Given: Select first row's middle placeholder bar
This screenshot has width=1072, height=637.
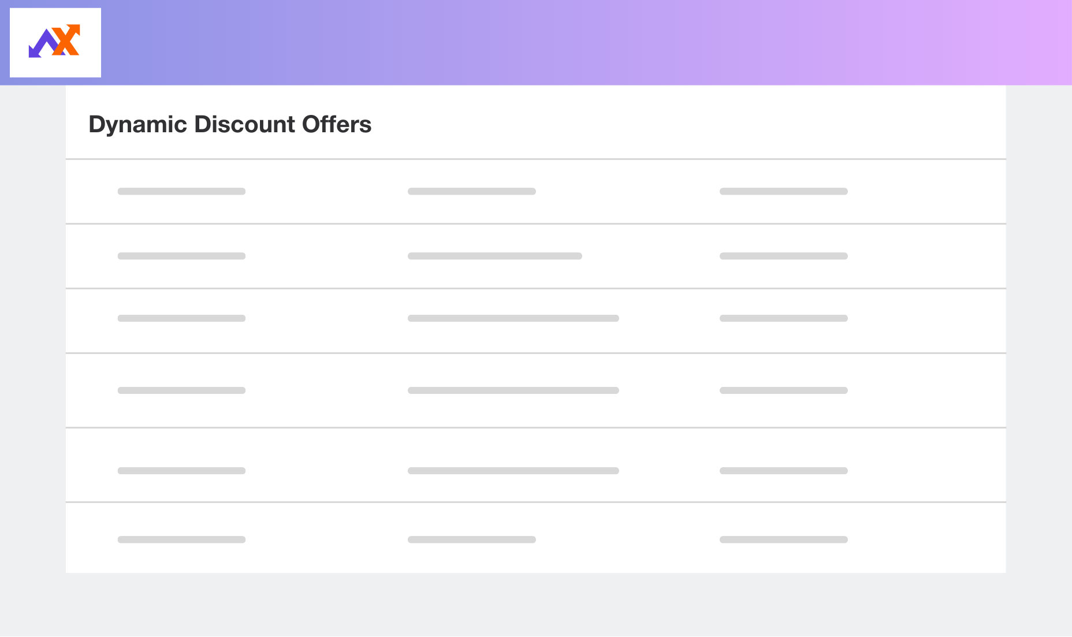Looking at the screenshot, I should [x=471, y=191].
